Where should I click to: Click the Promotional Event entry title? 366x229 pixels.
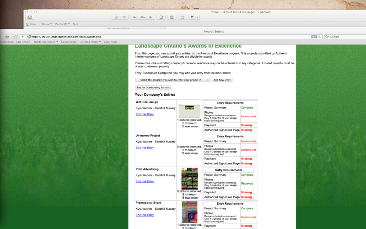click(x=148, y=203)
